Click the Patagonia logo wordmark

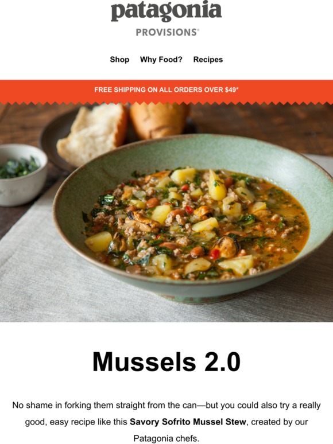pos(166,11)
